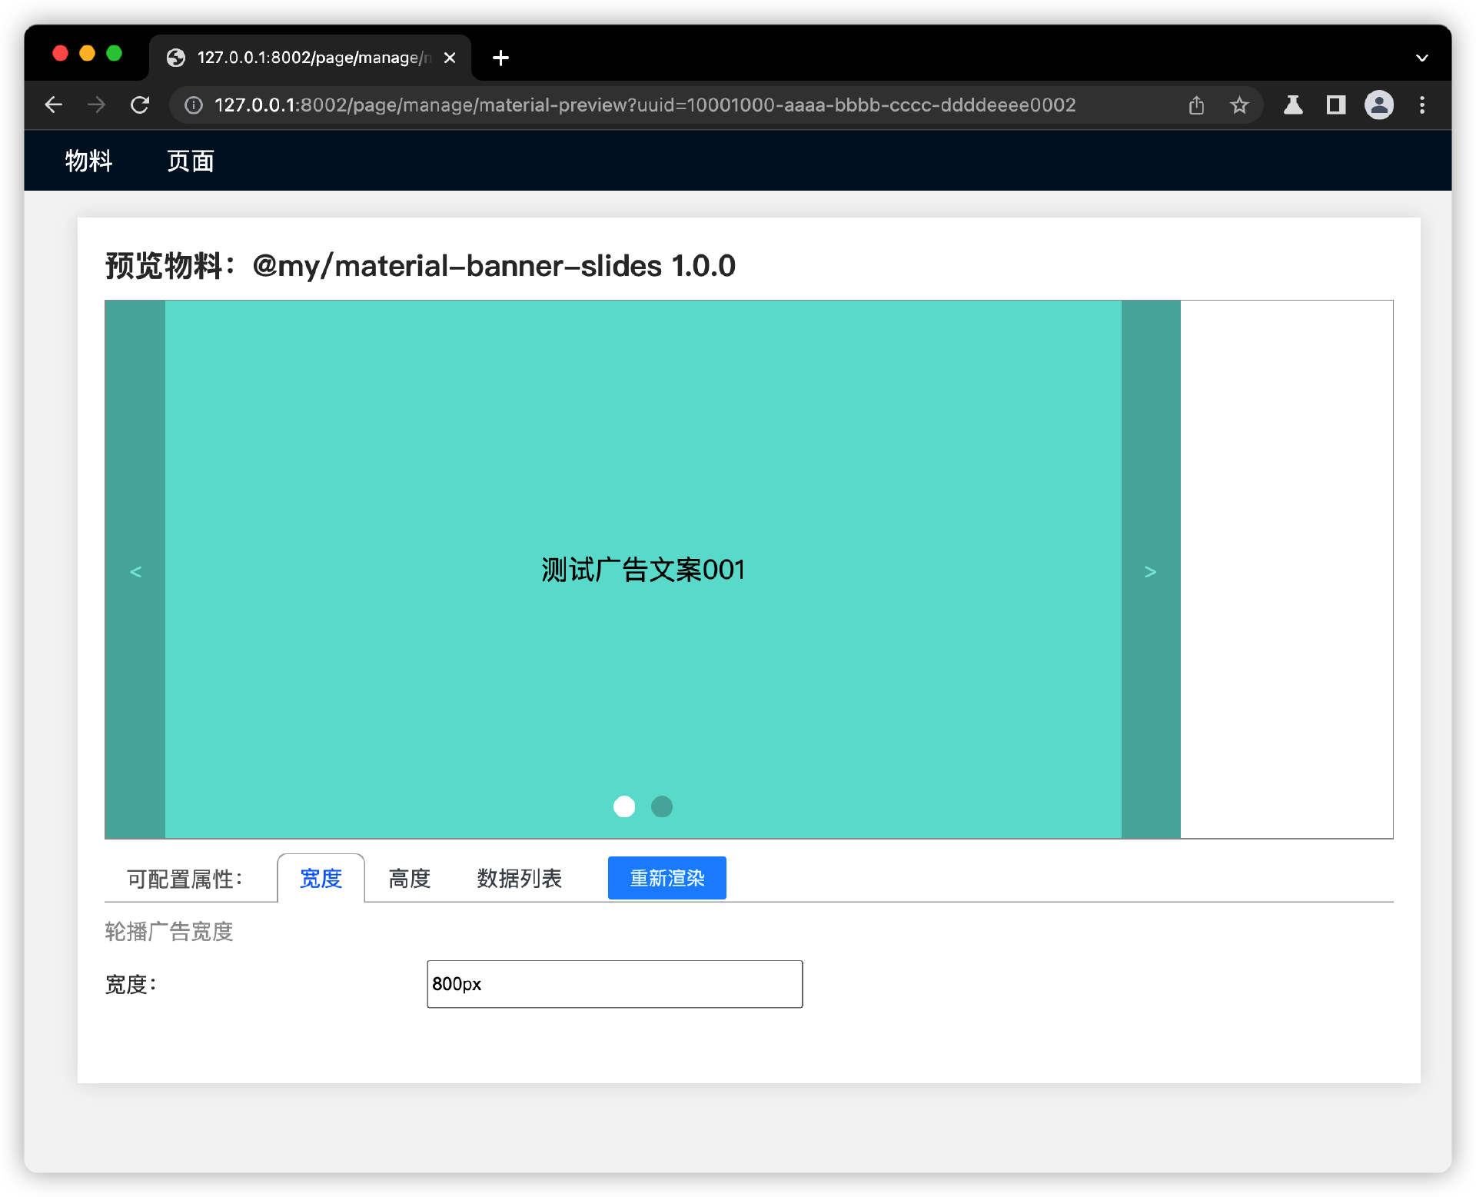Open the 物料 navigation menu item
The width and height of the screenshot is (1476, 1197).
(x=88, y=161)
